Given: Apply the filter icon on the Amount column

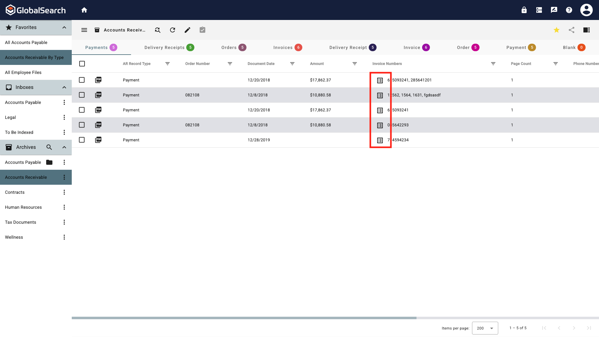Looking at the screenshot, I should [x=354, y=63].
